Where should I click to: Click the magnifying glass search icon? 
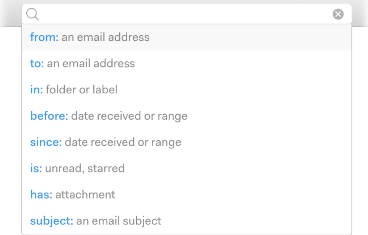33,14
